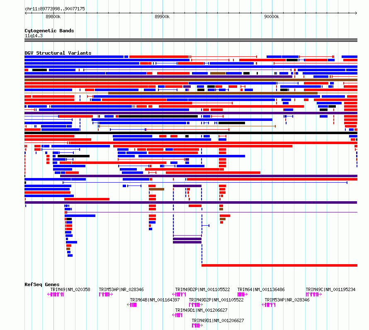Select the TRIM64B gene glyph
The image size is (369, 330).
131,305
